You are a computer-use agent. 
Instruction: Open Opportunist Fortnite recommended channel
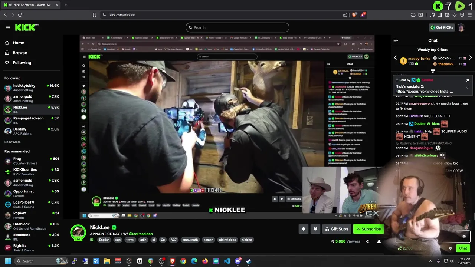pyautogui.click(x=32, y=194)
